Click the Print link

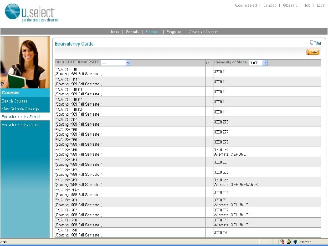[318, 43]
